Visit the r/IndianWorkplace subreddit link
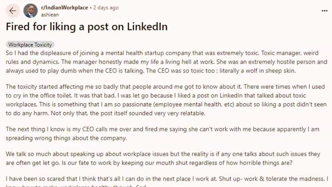The image size is (332, 187). coord(64,8)
